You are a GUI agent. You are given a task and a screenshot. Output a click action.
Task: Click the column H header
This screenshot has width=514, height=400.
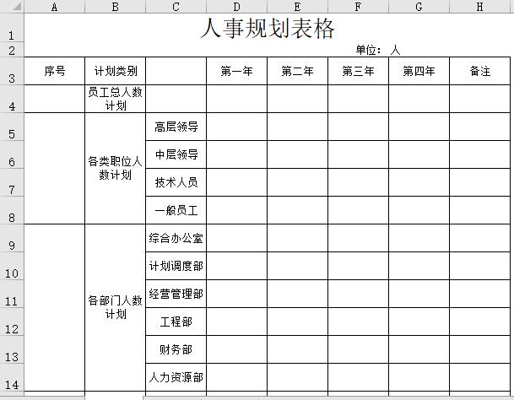pyautogui.click(x=479, y=8)
